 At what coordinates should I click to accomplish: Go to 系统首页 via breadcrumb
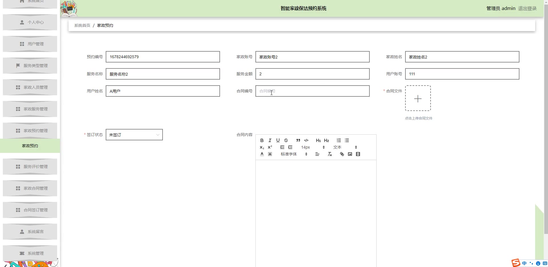pyautogui.click(x=82, y=25)
